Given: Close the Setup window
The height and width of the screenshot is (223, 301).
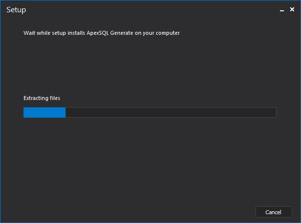Looking at the screenshot, I should (292, 9).
